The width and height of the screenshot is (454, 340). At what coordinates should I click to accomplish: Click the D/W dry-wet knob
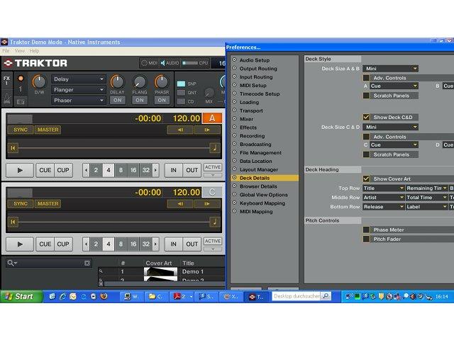pyautogui.click(x=39, y=82)
